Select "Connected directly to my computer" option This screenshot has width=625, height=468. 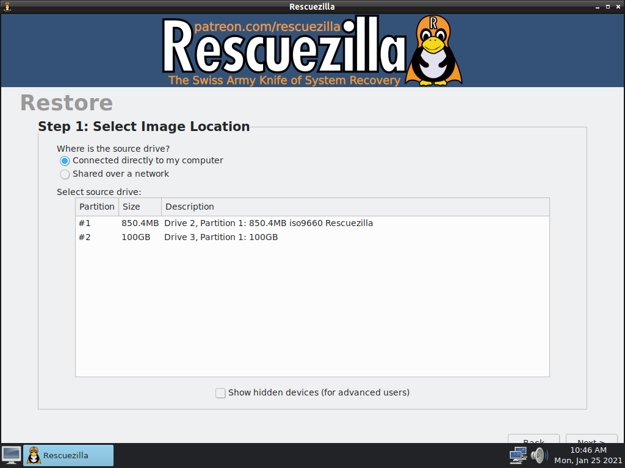click(142, 160)
